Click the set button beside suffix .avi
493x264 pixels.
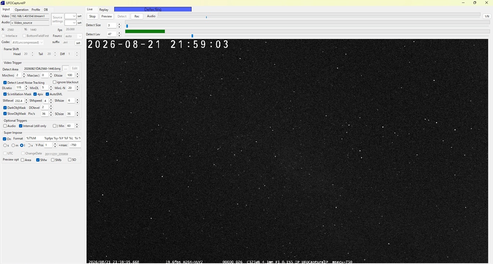pyautogui.click(x=78, y=43)
